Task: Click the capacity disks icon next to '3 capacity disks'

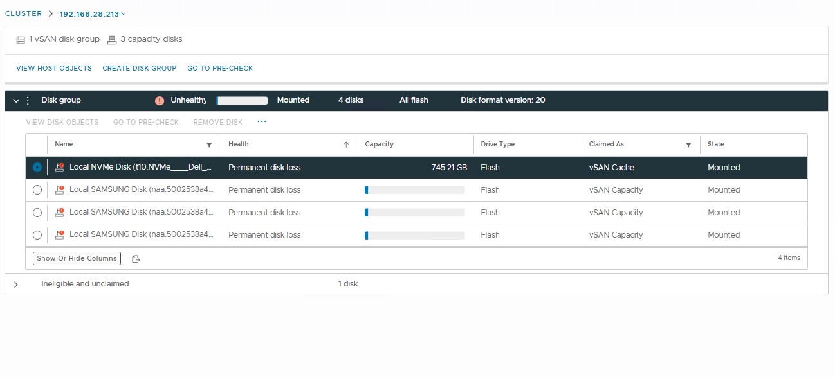Action: pyautogui.click(x=111, y=39)
